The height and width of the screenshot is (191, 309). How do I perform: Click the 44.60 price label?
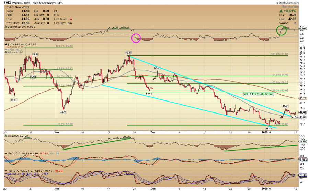pos(285,106)
